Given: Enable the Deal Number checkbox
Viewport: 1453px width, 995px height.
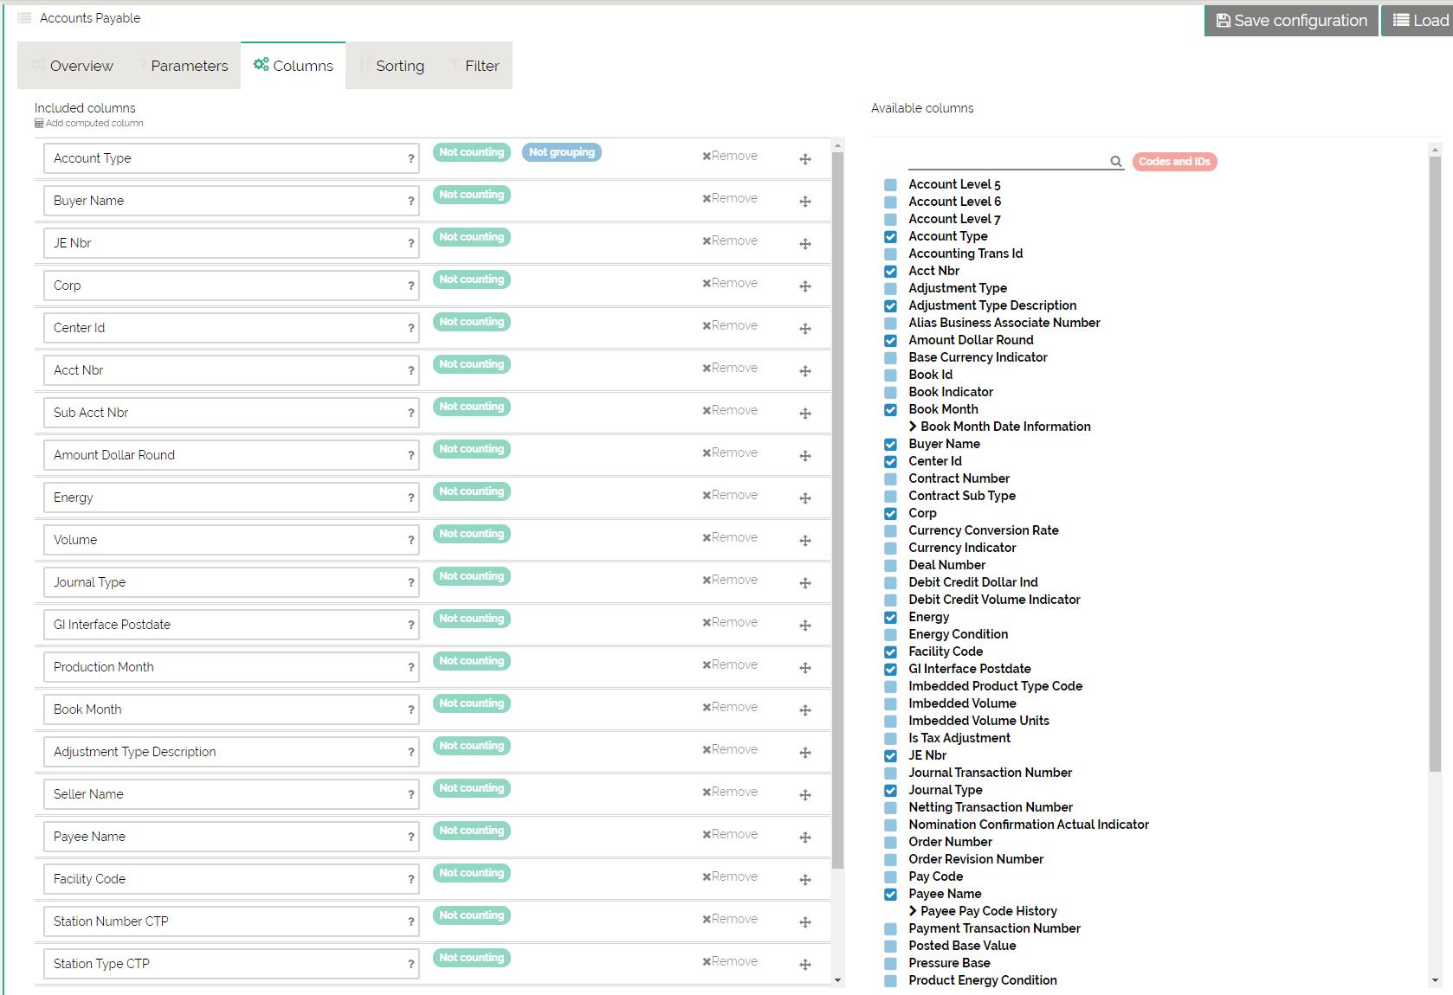Looking at the screenshot, I should tap(890, 566).
